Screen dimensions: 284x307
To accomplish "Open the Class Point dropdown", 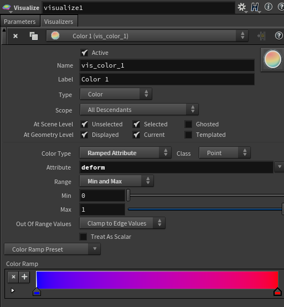I will (x=225, y=153).
